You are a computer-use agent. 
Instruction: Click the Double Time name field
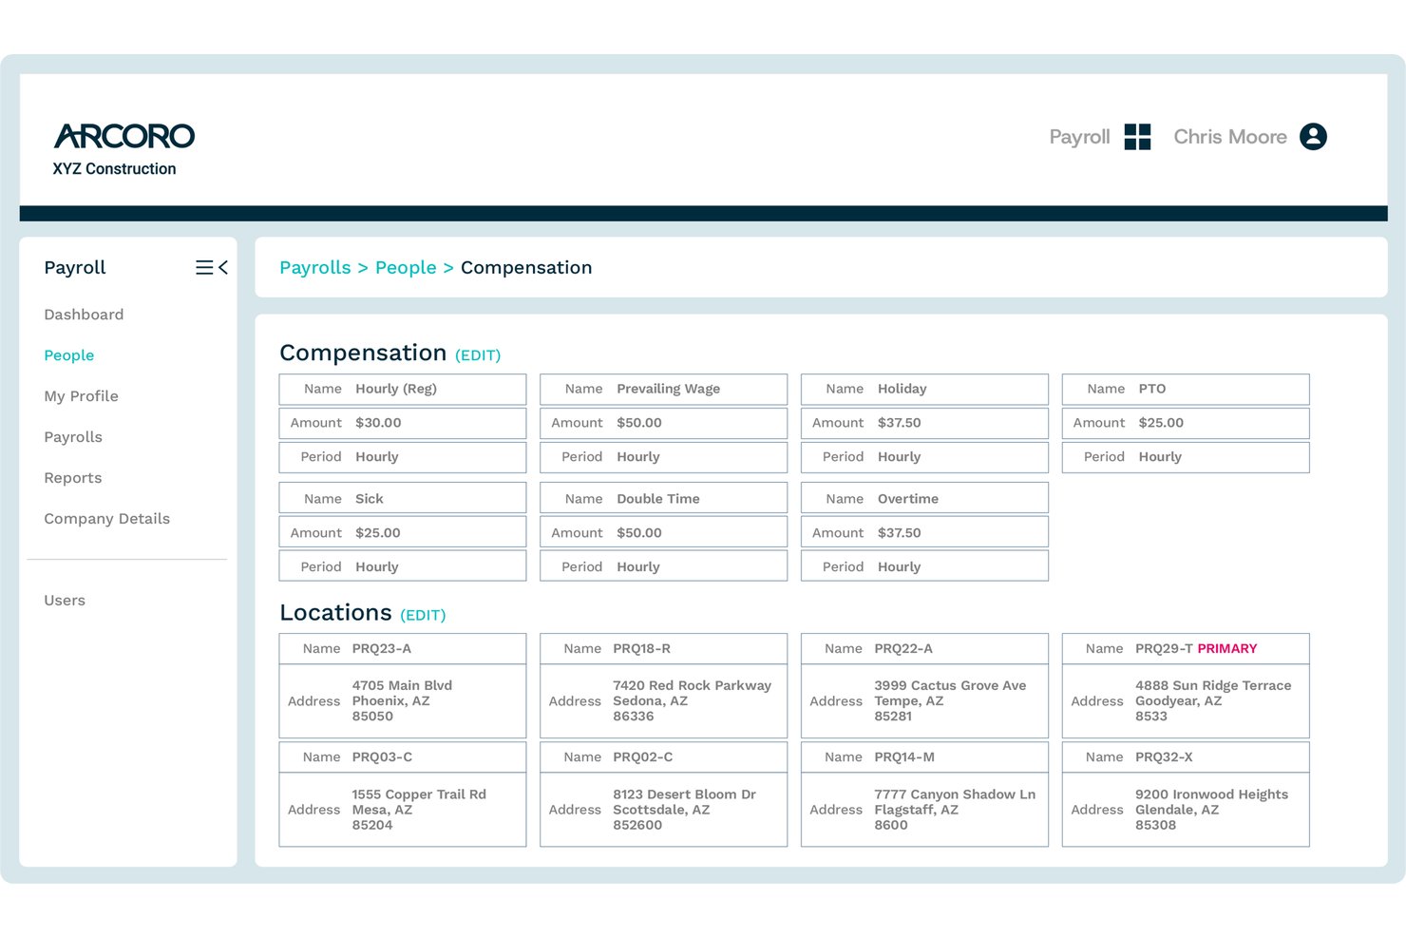pos(664,499)
